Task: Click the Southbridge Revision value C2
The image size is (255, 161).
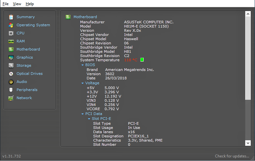Action: [x=127, y=56]
